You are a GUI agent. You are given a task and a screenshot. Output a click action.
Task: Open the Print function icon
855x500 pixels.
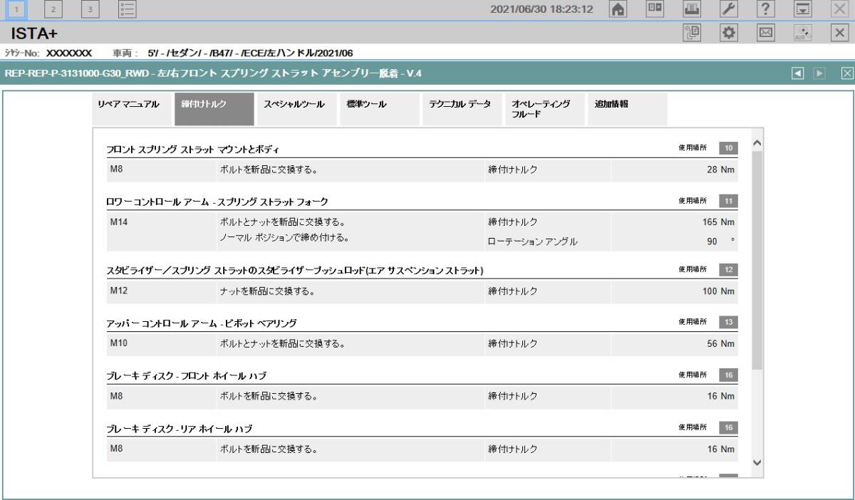(x=691, y=9)
